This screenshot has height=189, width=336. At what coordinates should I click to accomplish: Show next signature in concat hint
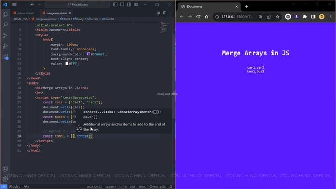pyautogui.click(x=79, y=132)
